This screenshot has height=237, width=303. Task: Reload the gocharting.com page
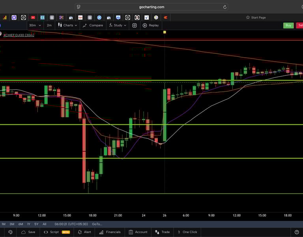[x=225, y=7]
